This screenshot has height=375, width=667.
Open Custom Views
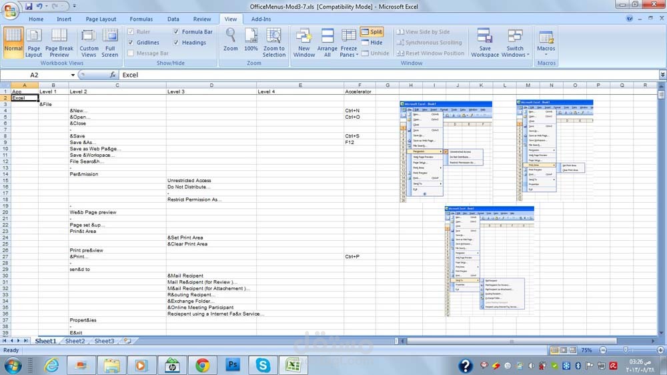(89, 43)
